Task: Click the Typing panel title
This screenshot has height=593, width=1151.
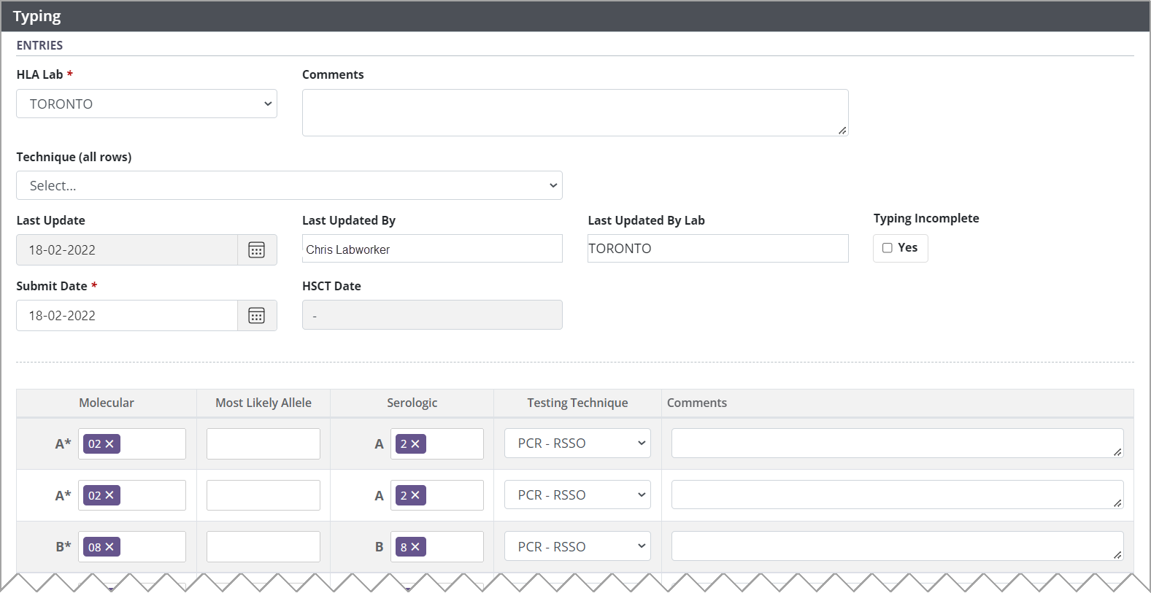Action: [37, 16]
